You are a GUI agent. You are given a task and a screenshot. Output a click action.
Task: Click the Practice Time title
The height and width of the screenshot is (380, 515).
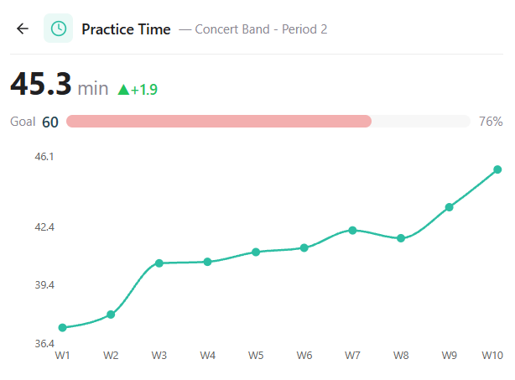(x=126, y=29)
